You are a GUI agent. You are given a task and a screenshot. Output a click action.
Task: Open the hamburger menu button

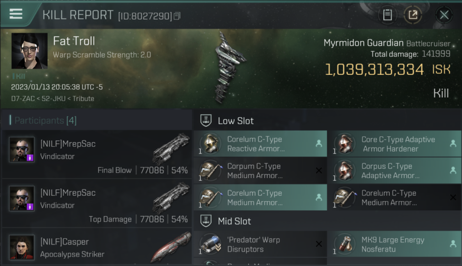pos(16,14)
